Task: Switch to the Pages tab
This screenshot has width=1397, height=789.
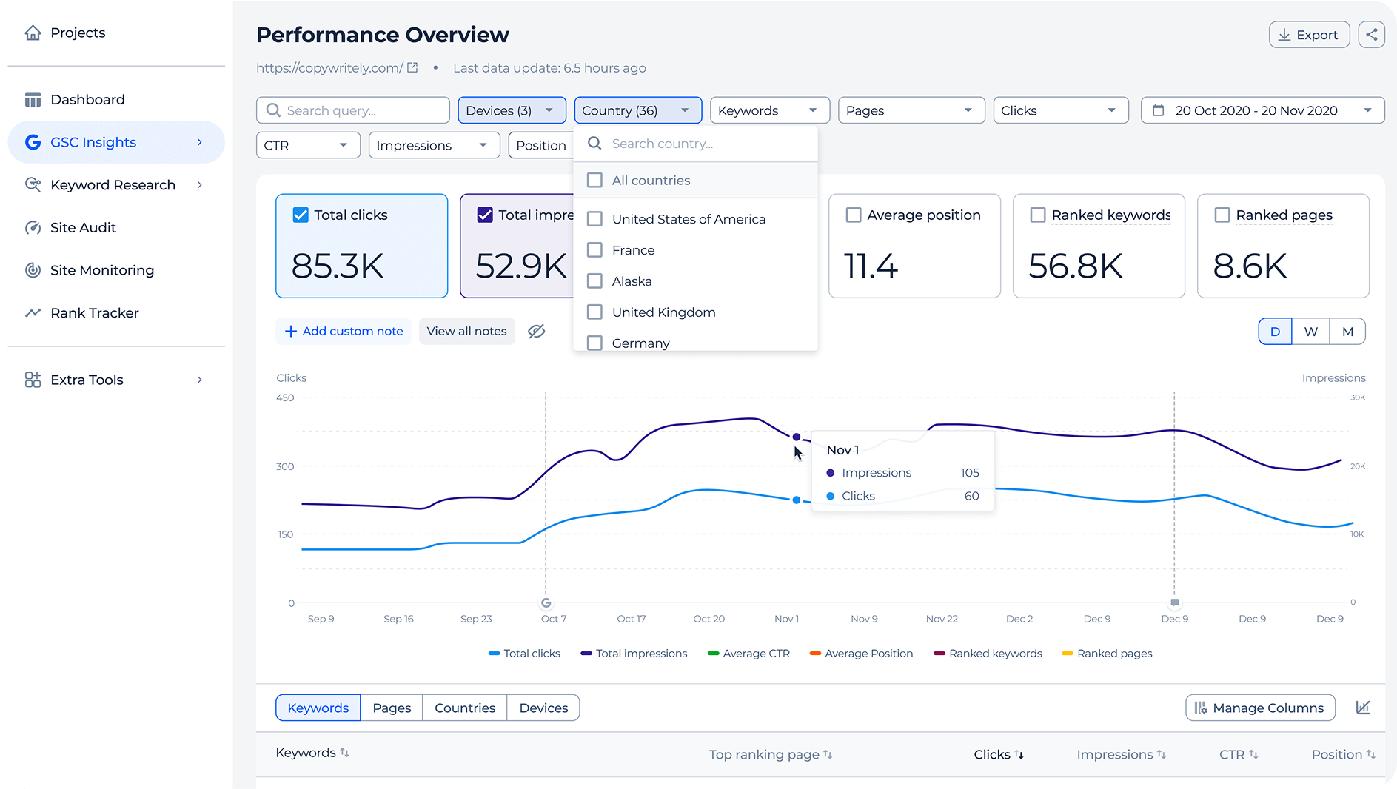Action: pyautogui.click(x=392, y=708)
